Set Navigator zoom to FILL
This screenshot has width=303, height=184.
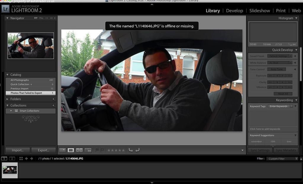41,18
